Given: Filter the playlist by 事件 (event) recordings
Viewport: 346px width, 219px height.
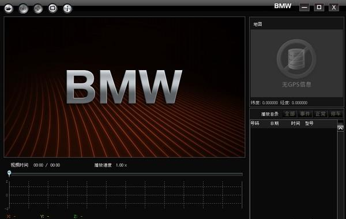Looking at the screenshot, I should click(305, 114).
